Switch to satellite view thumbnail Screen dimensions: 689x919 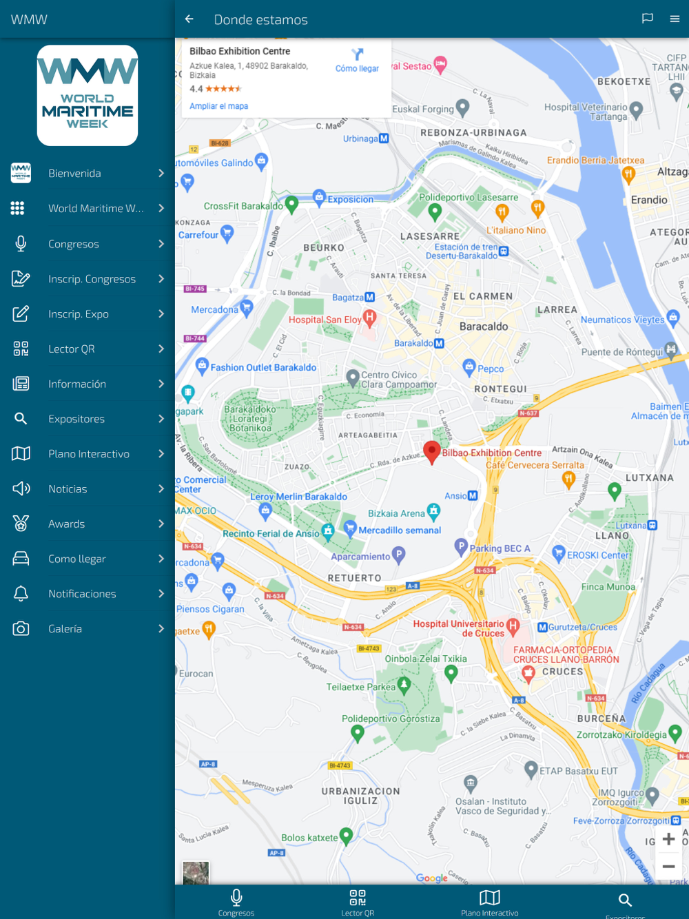196,872
